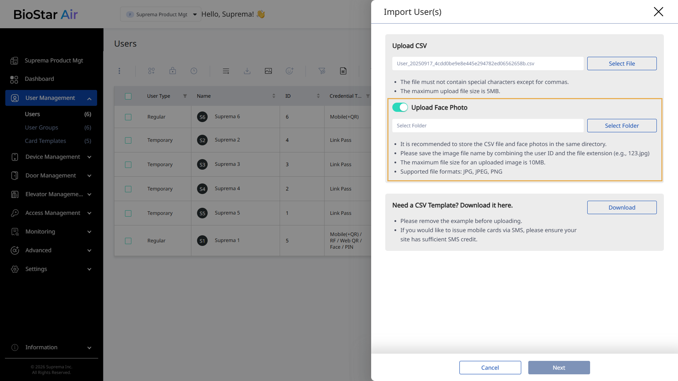This screenshot has height=381, width=678.
Task: Go to Dashboard in the sidebar
Action: tap(39, 79)
